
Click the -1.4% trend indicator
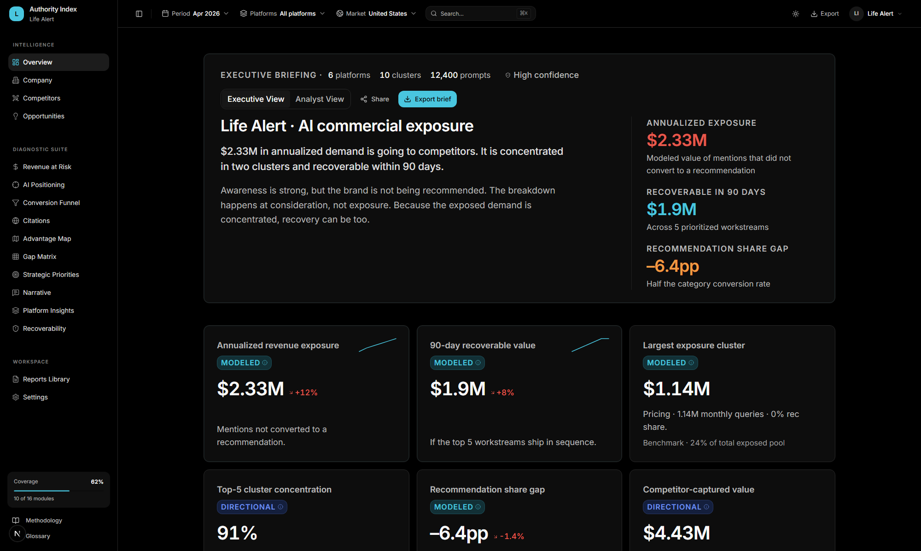509,536
